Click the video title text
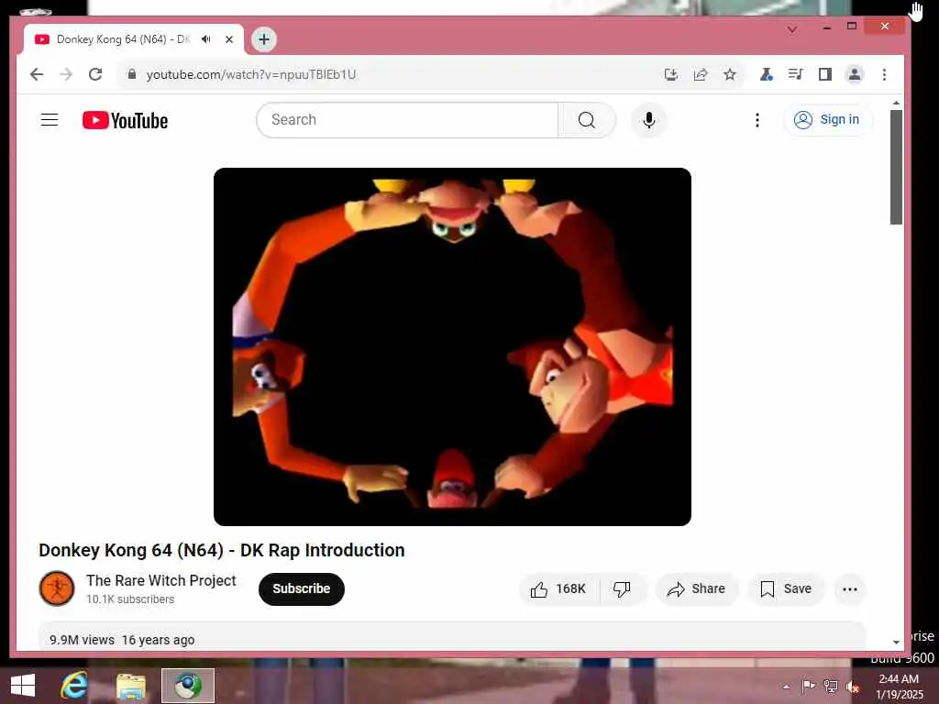This screenshot has width=939, height=704. (x=222, y=550)
